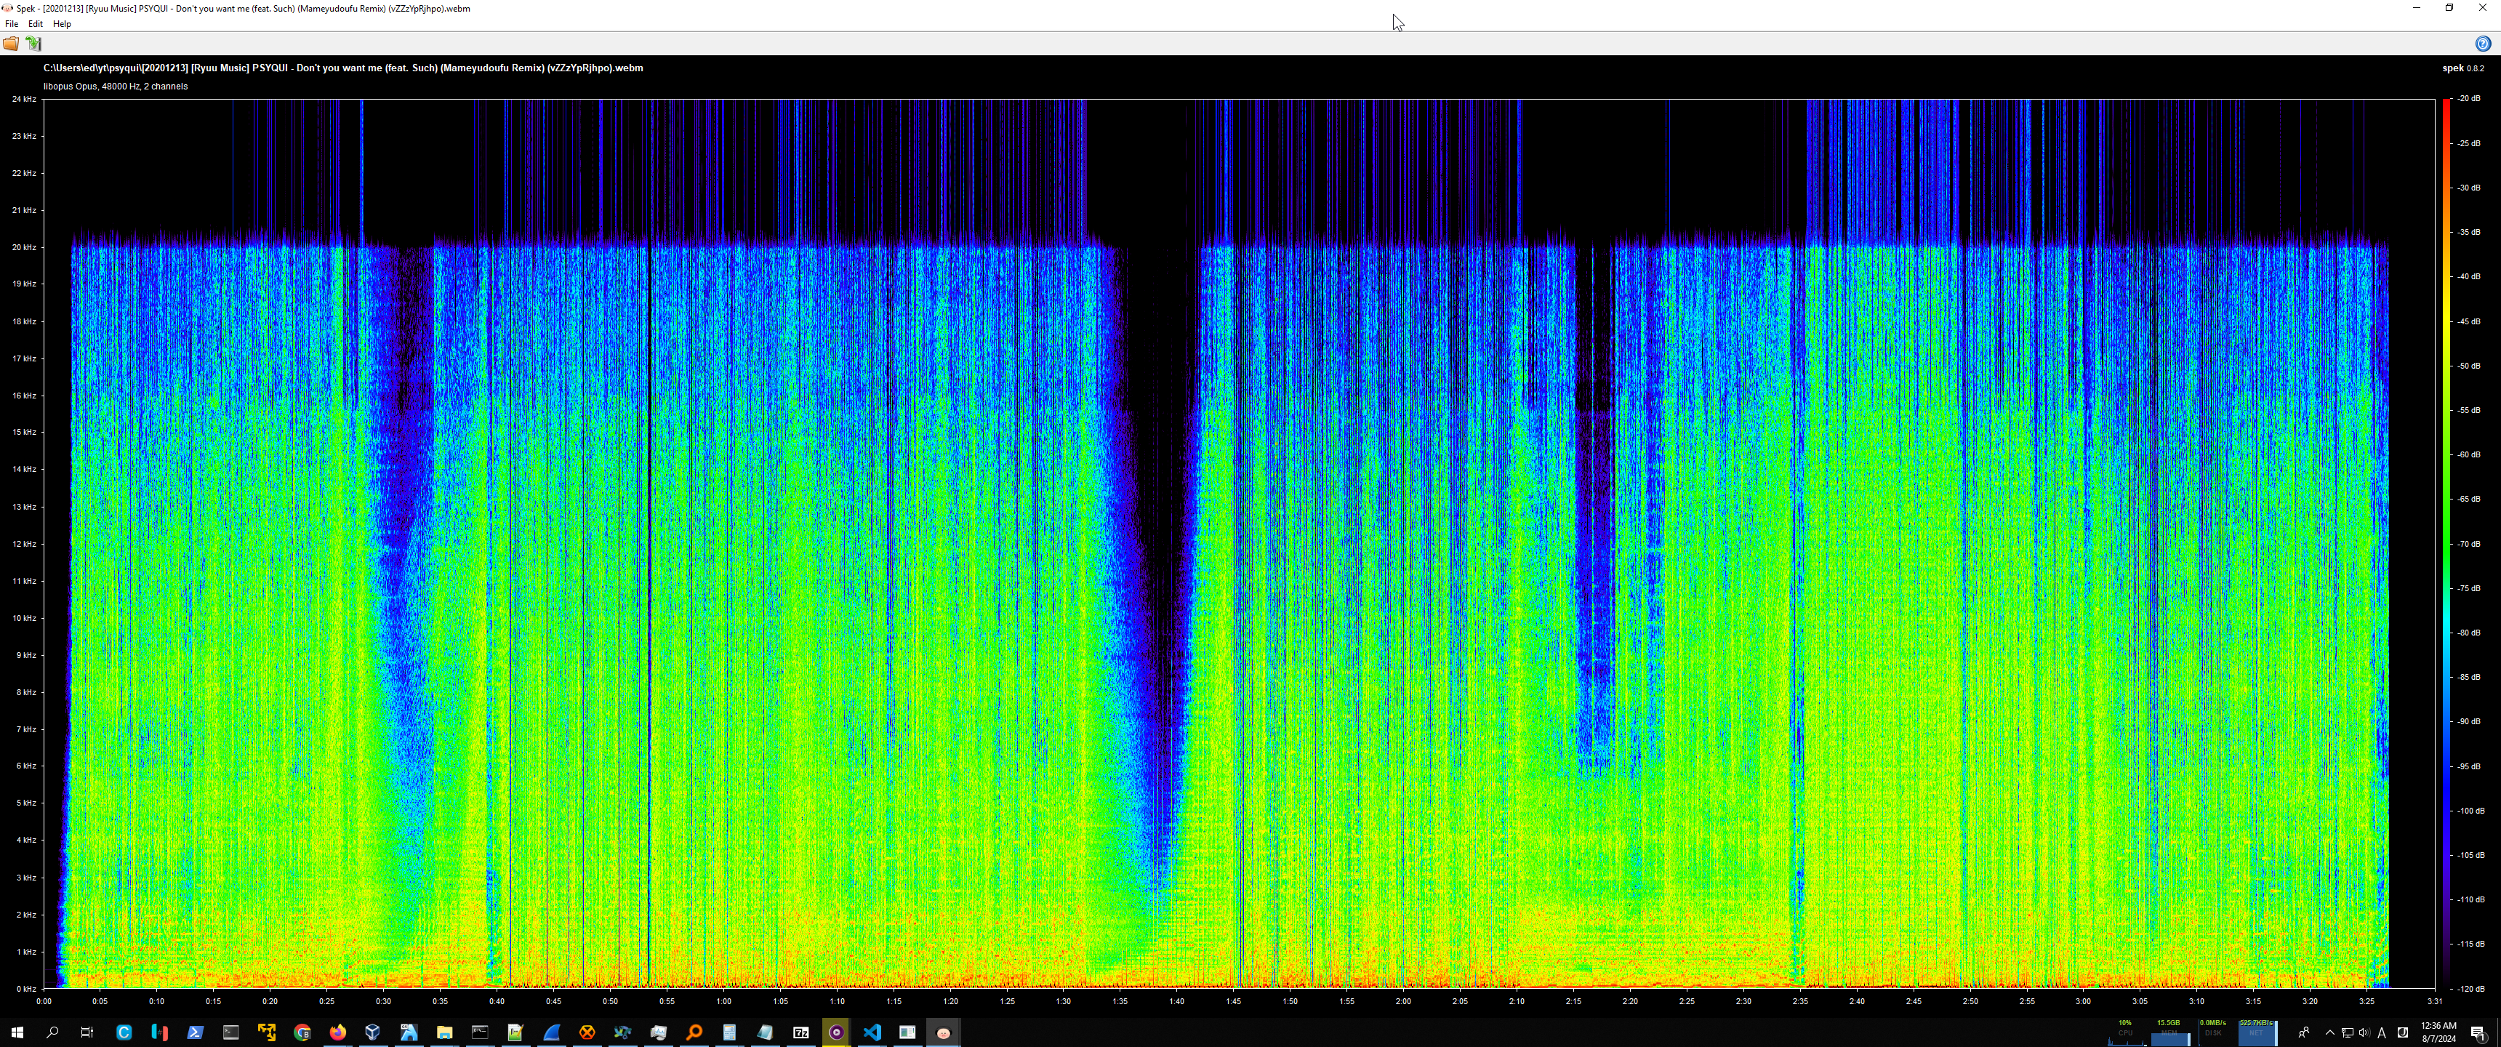Open the pink face app taskbar icon
2501x1047 pixels.
coord(943,1032)
